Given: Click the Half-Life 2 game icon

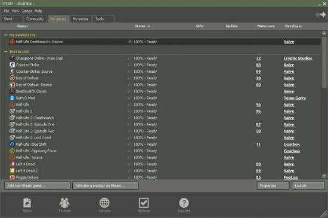Looking at the screenshot, I should pyautogui.click(x=12, y=111).
